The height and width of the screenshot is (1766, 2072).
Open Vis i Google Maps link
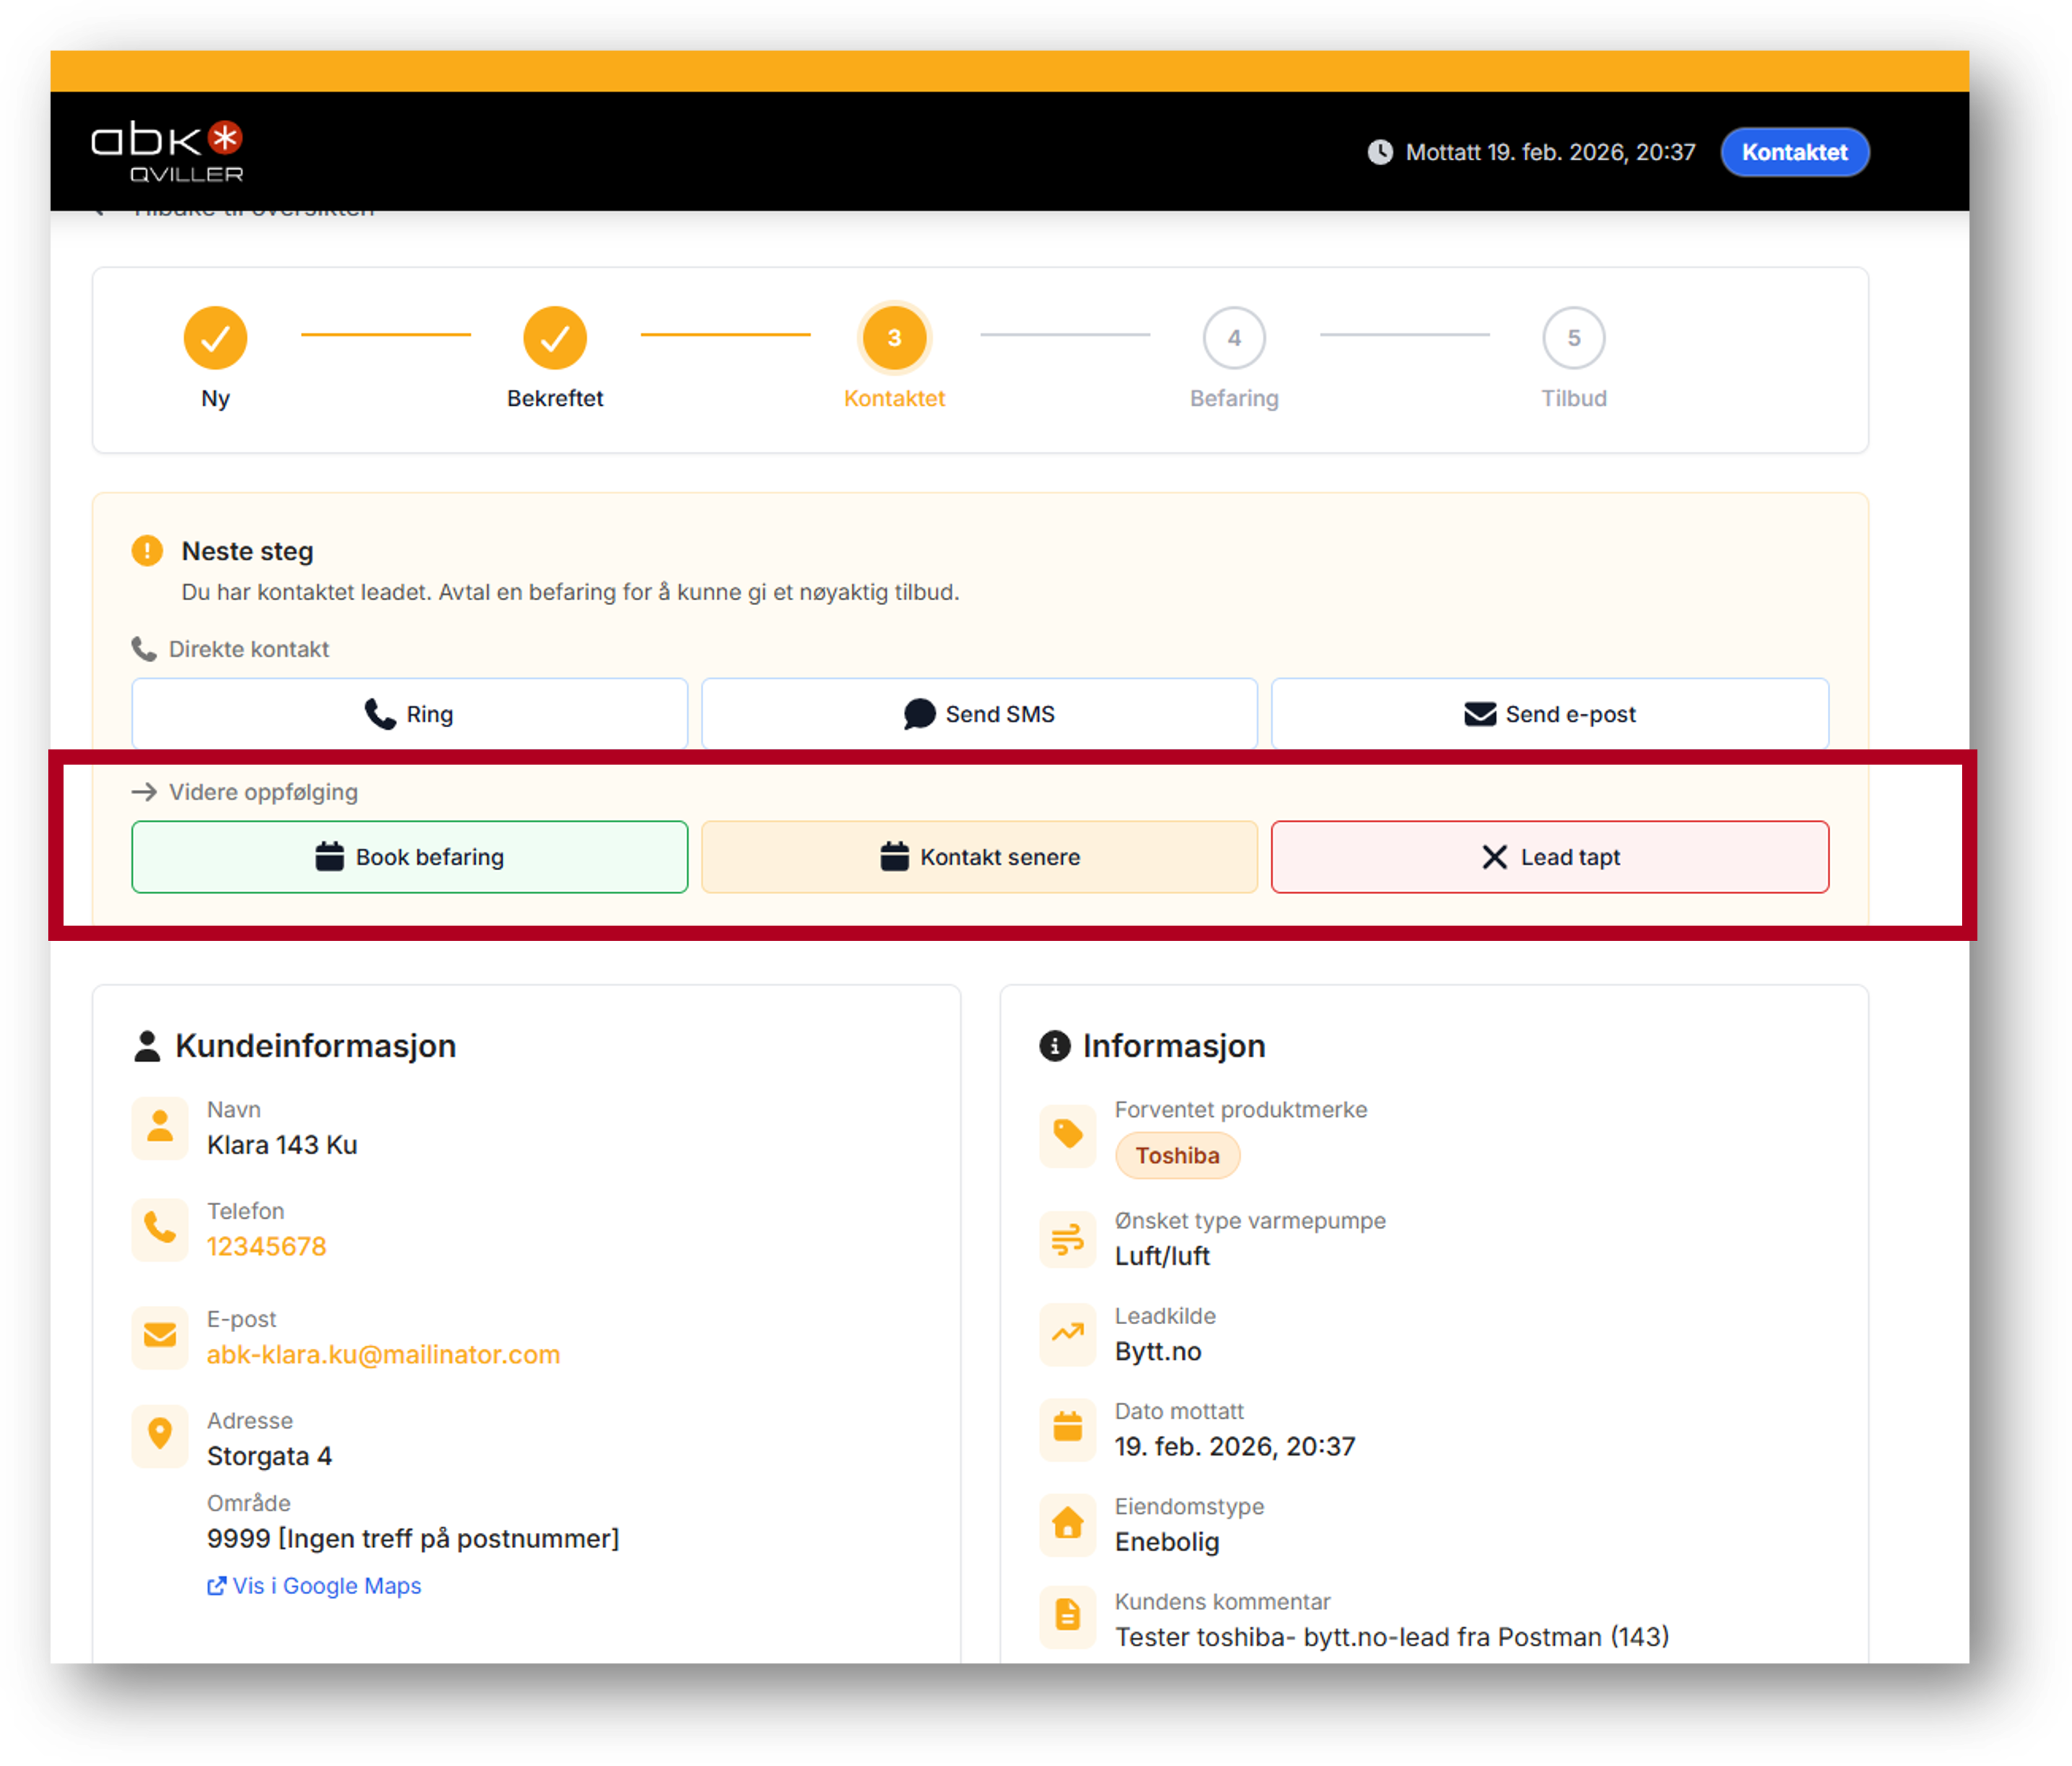315,1586
